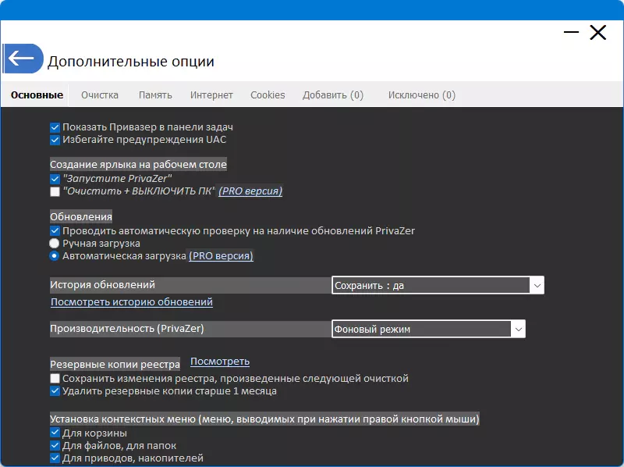Switch to the Исключено (0) tab
Image resolution: width=624 pixels, height=467 pixels.
[x=421, y=94]
